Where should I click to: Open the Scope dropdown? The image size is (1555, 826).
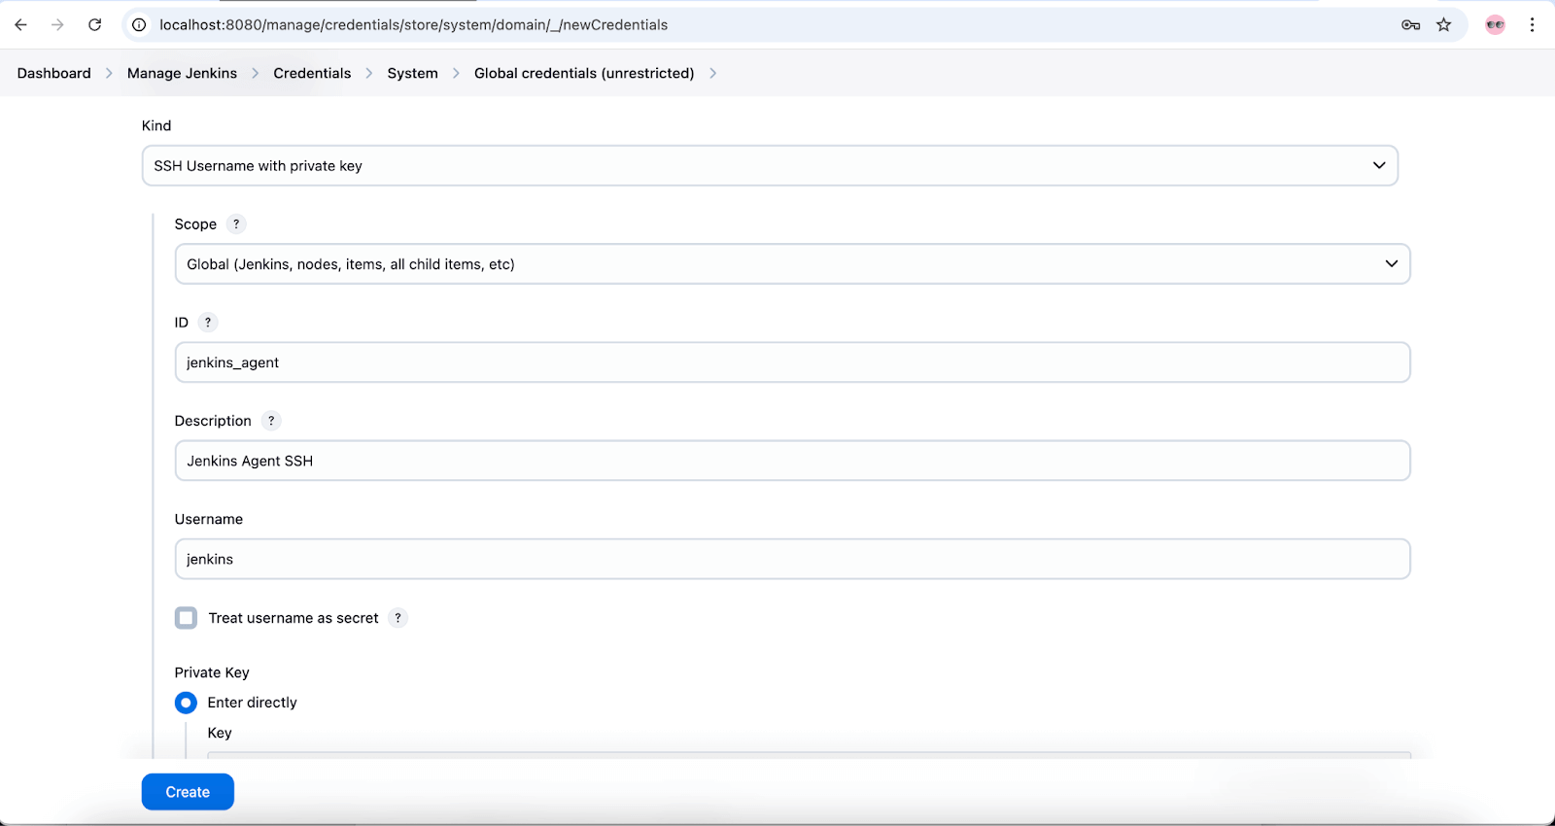point(792,263)
